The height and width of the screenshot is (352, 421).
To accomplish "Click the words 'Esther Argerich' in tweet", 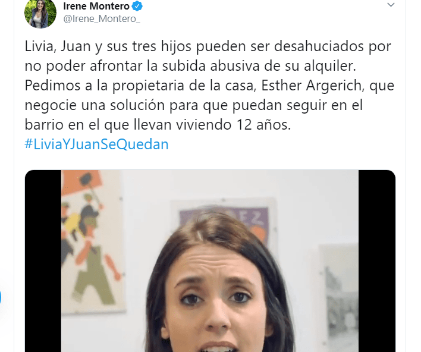I will (x=313, y=86).
